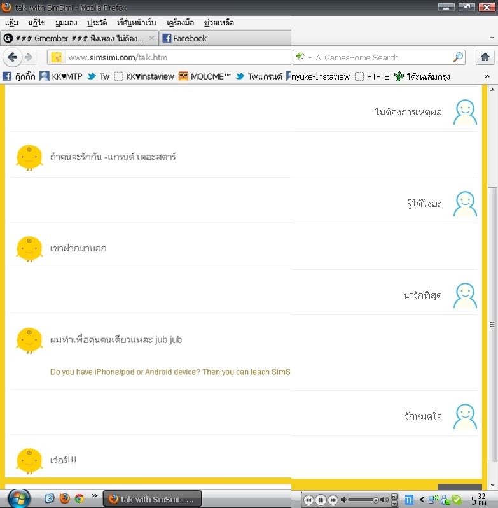Click the user message ไม่ต้องการเหตุผล
This screenshot has height=508, width=498.
tap(408, 112)
